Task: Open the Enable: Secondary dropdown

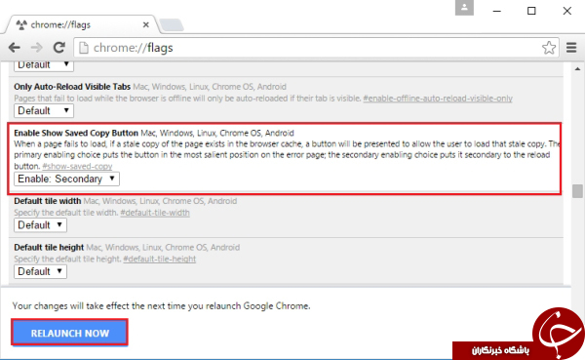Action: pyautogui.click(x=66, y=179)
